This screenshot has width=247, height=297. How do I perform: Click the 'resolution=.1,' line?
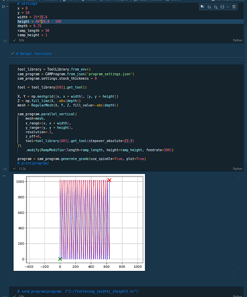point(39,132)
